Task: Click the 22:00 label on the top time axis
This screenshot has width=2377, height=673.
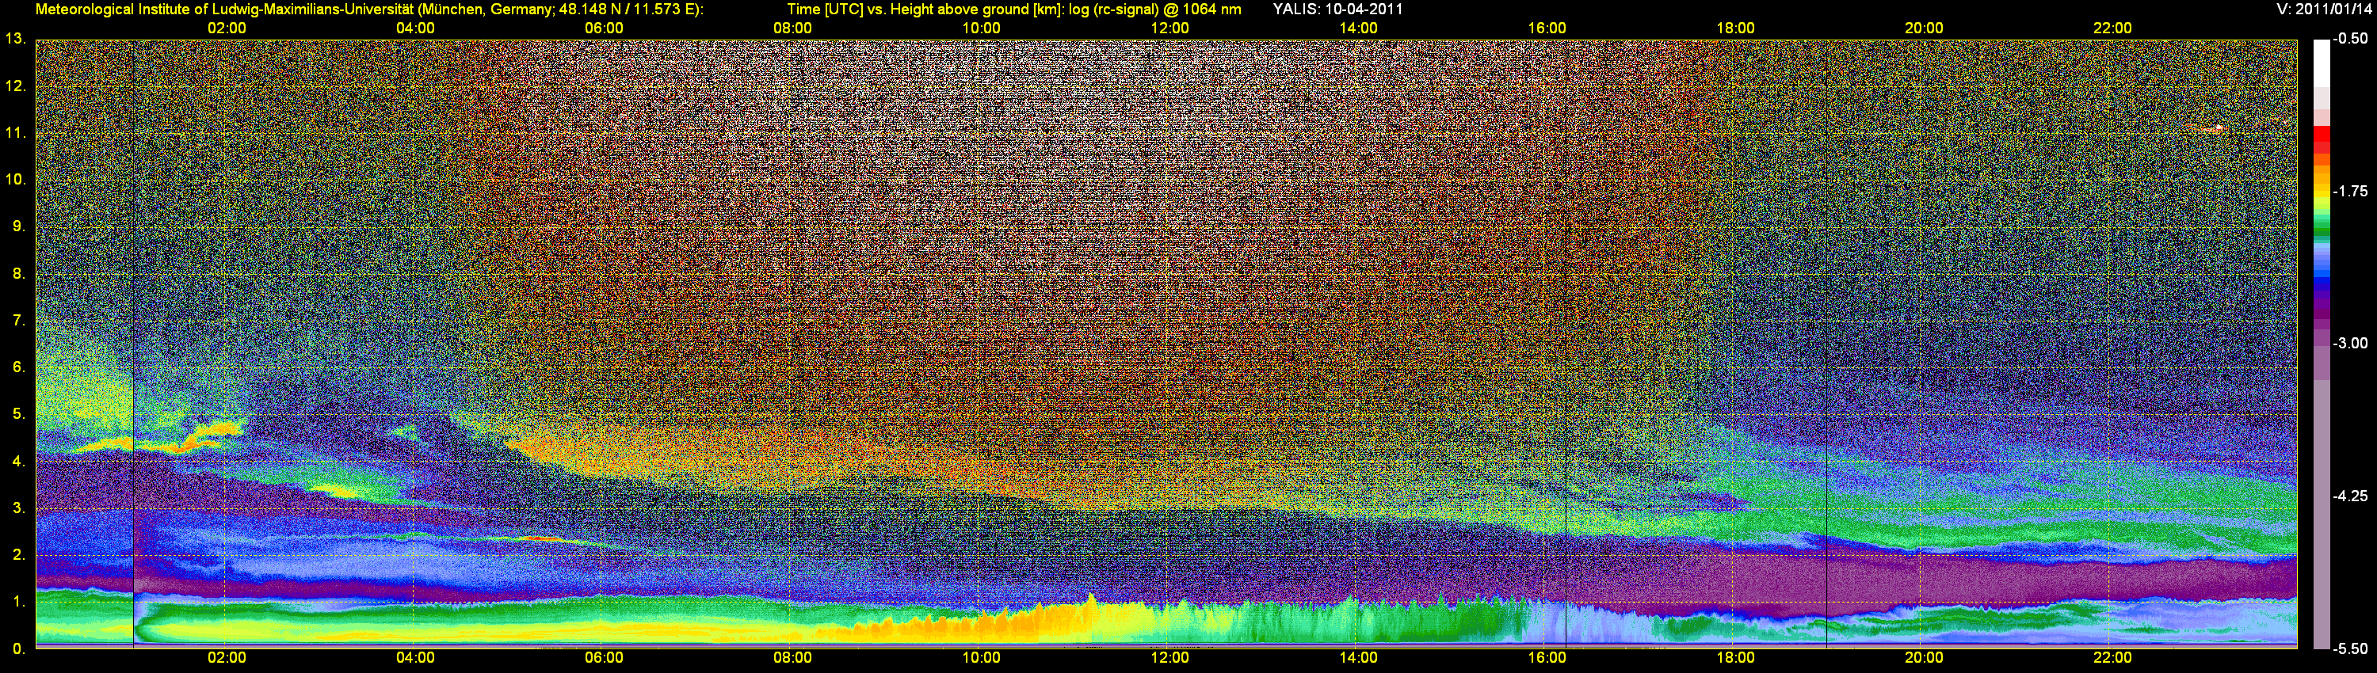Action: [2112, 29]
